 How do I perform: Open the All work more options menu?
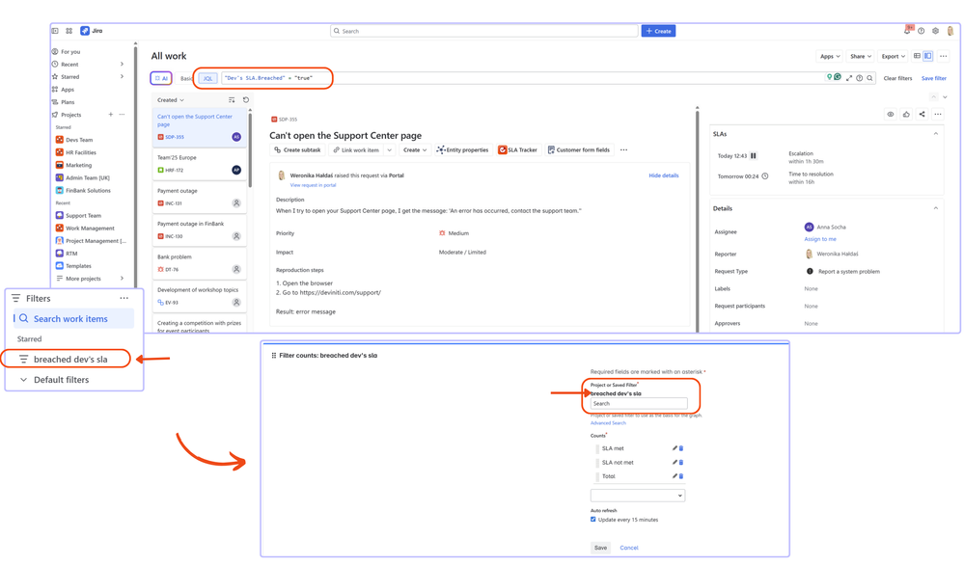944,56
